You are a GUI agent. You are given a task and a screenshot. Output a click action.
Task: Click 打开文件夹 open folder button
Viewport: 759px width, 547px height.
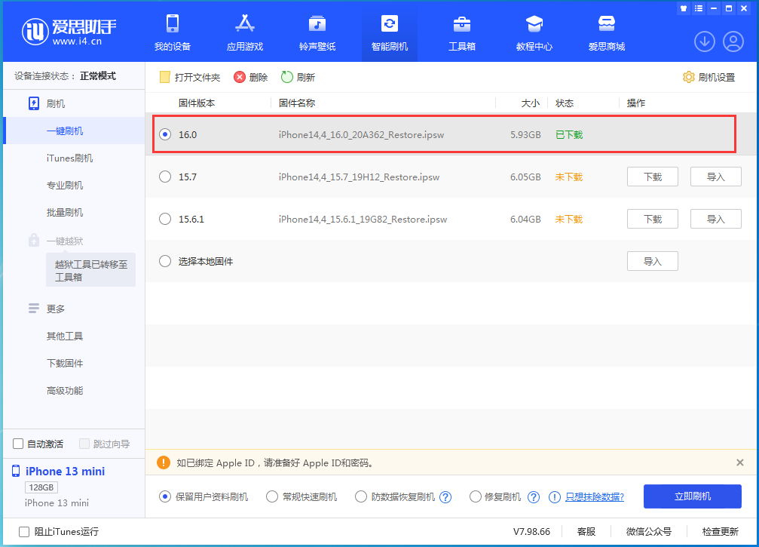pos(190,77)
